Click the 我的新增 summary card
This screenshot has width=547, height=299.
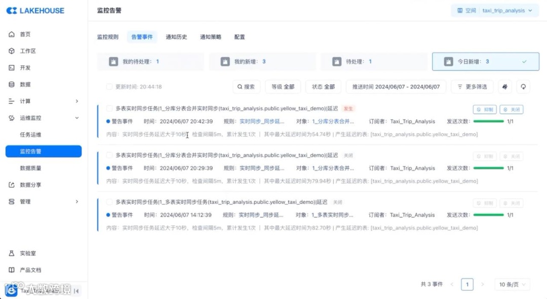[262, 62]
